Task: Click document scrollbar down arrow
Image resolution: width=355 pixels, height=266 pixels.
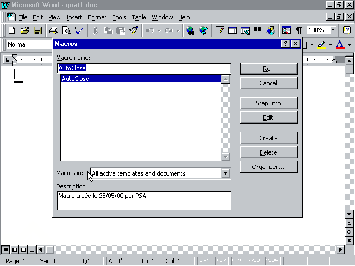Action: pyautogui.click(x=349, y=214)
